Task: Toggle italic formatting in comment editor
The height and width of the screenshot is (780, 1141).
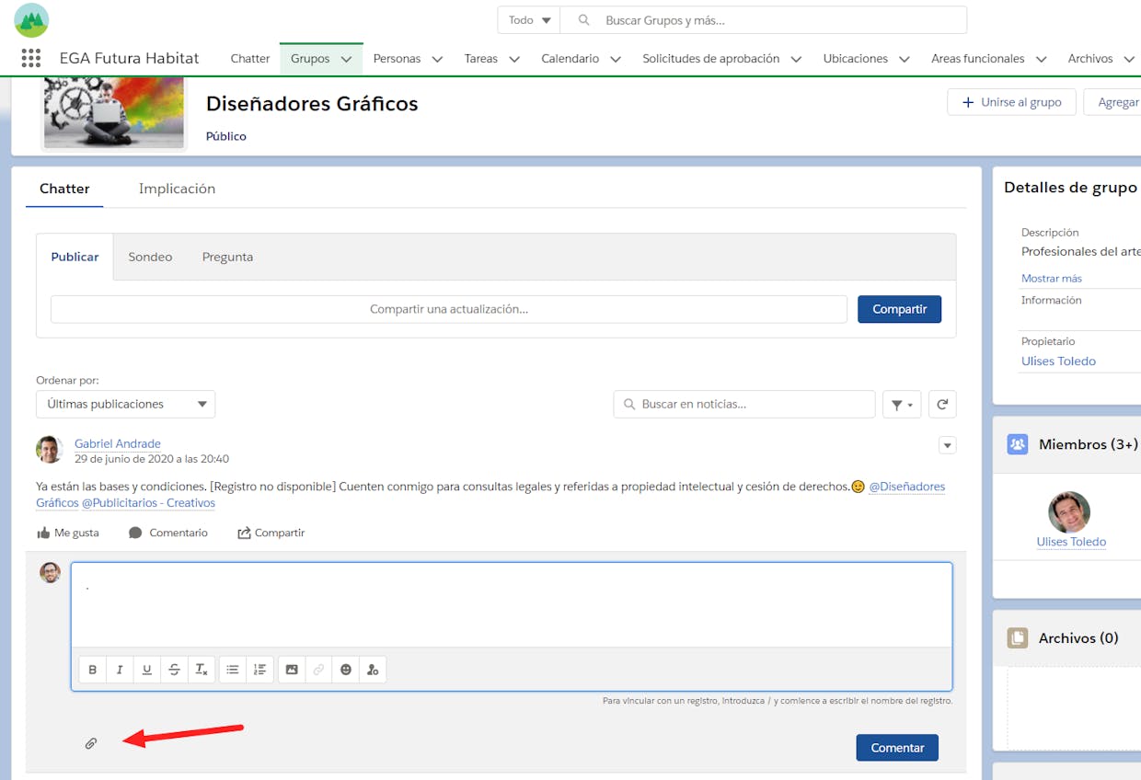Action: (120, 670)
